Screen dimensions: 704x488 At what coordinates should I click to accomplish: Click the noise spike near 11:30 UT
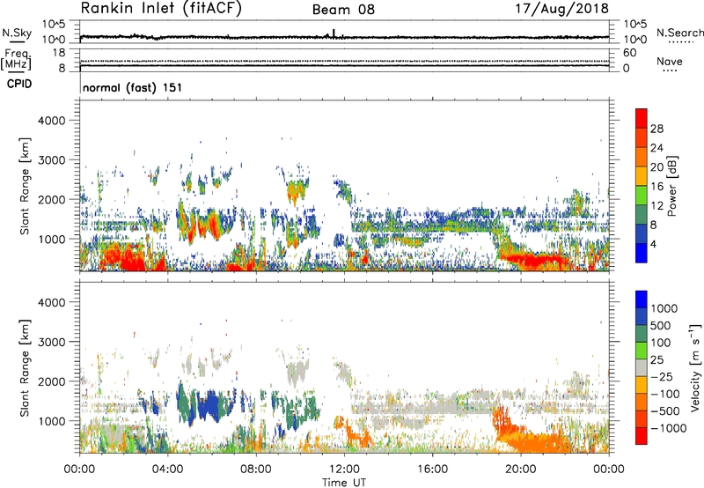(x=334, y=33)
